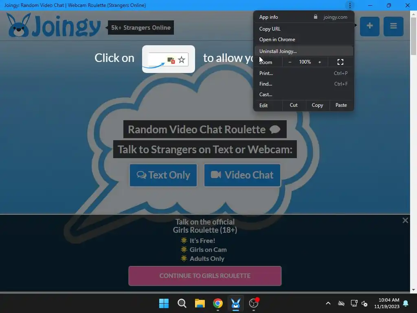Select Open in Chrome
417x313 pixels.
tap(304, 40)
